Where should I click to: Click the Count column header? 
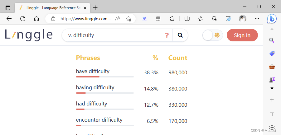pos(178,58)
